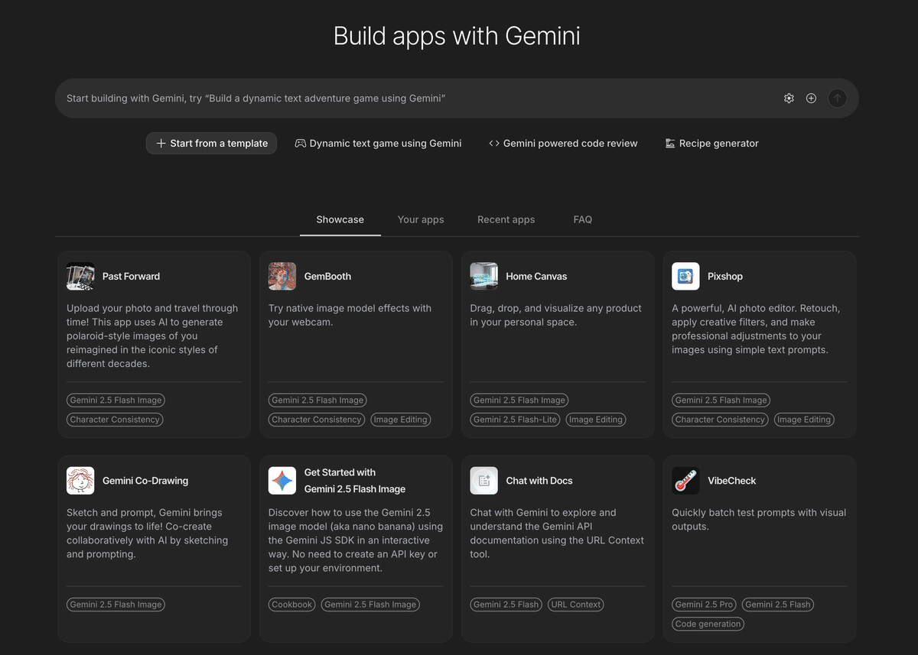Image resolution: width=918 pixels, height=655 pixels.
Task: Click Gemini 2.5 Flash Image tag on Co-Drawing card
Action: point(116,605)
